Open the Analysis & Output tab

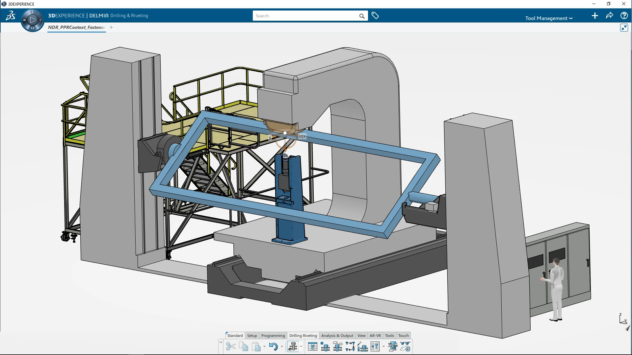tap(337, 336)
